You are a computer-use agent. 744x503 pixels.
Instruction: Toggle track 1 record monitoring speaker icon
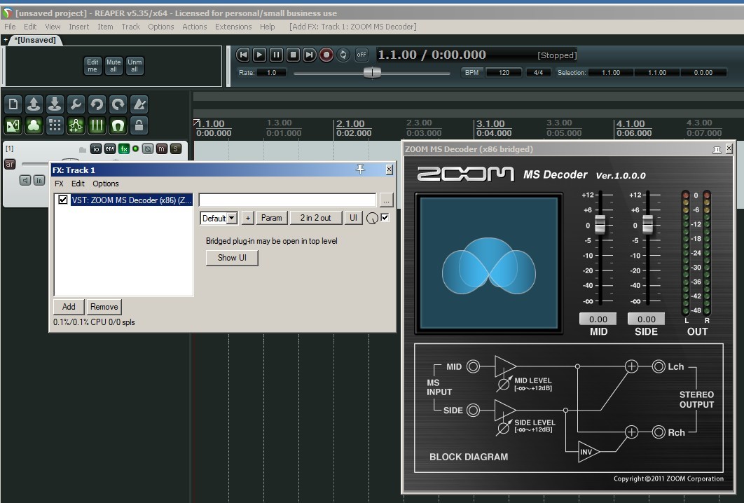[x=25, y=180]
